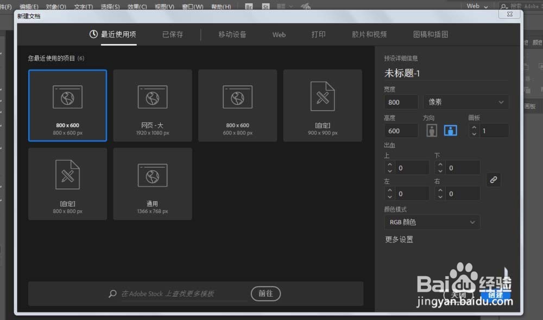Open the 编辑(E) menu
The height and width of the screenshot is (320, 543).
[29, 7]
